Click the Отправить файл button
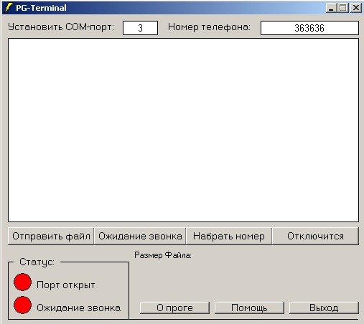The height and width of the screenshot is (324, 364). 51,236
